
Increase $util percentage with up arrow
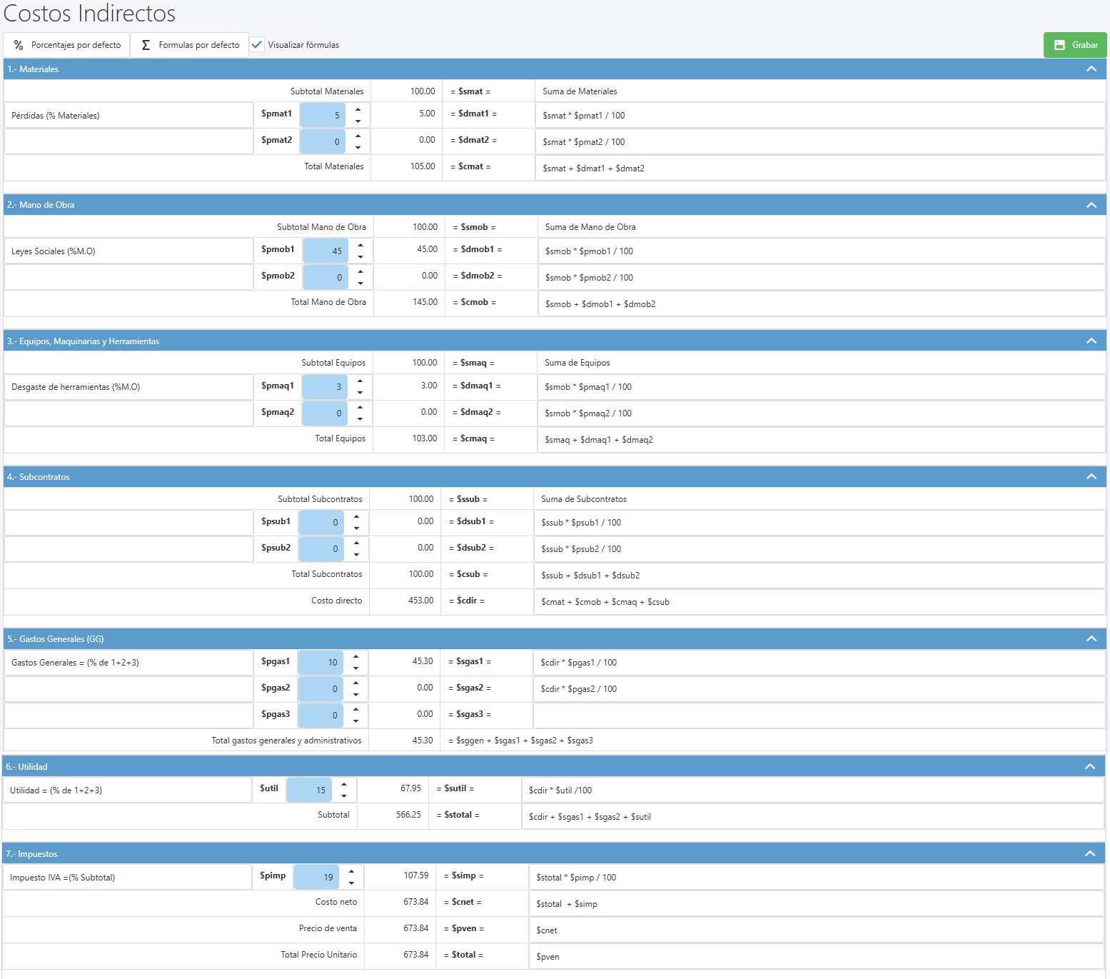pyautogui.click(x=344, y=785)
